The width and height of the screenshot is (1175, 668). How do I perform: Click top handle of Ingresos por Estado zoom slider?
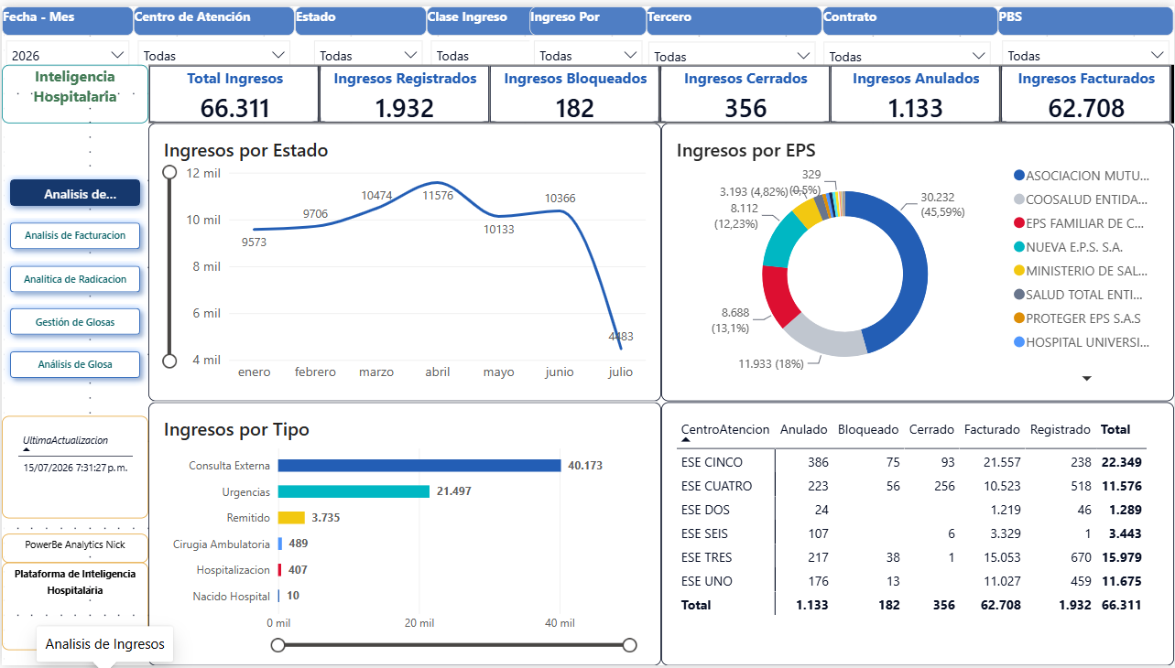169,172
